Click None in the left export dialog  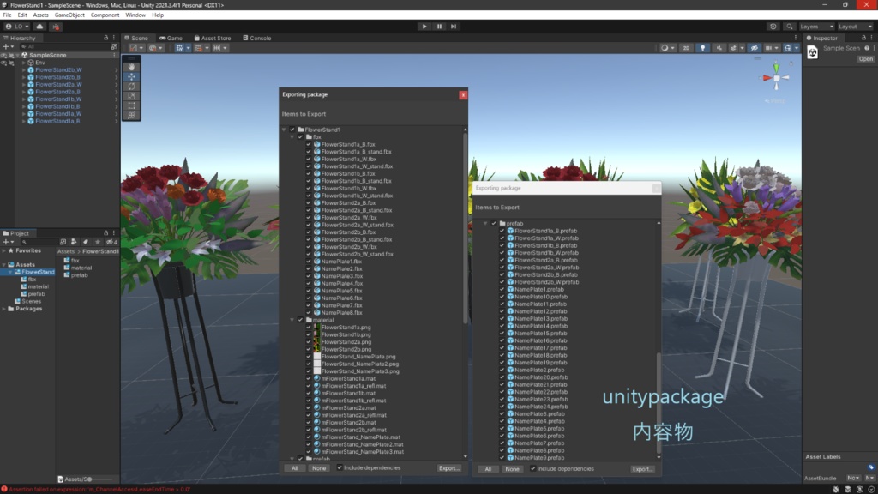[319, 468]
